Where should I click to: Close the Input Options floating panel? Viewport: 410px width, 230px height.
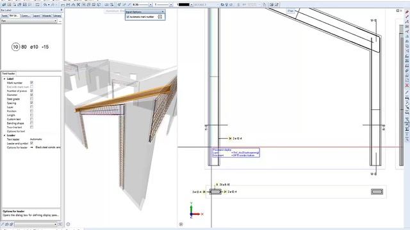click(x=163, y=11)
